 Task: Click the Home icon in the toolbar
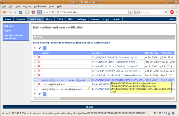pos(33,12)
